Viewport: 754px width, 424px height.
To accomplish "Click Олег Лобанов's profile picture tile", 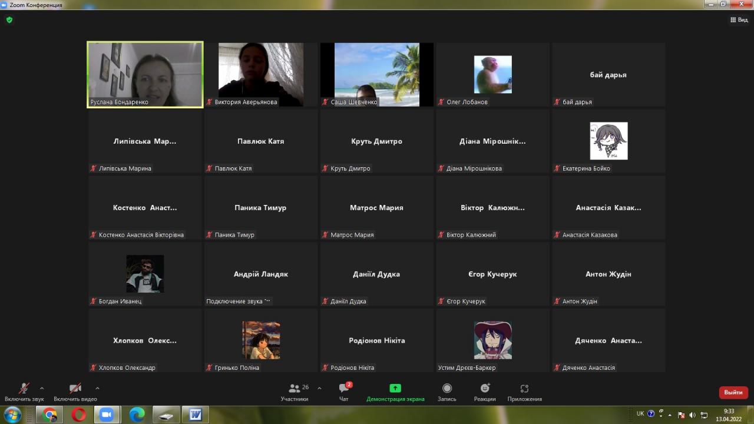I will click(492, 74).
